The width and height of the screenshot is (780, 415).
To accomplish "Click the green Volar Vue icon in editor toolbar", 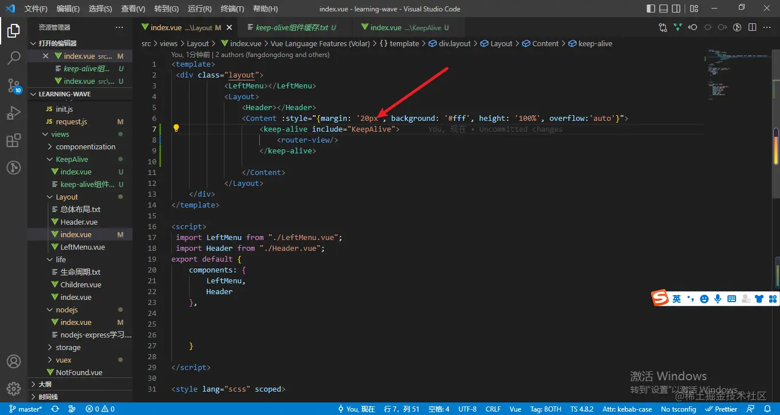I will click(x=678, y=27).
